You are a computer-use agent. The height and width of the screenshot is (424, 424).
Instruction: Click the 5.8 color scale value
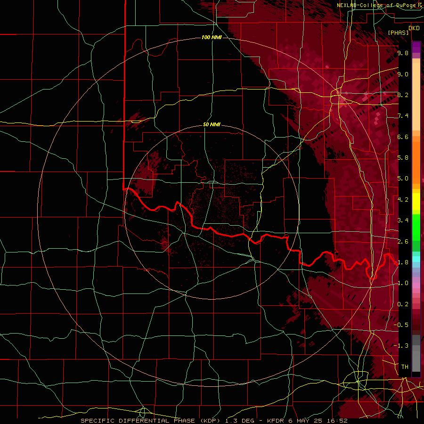point(403,158)
